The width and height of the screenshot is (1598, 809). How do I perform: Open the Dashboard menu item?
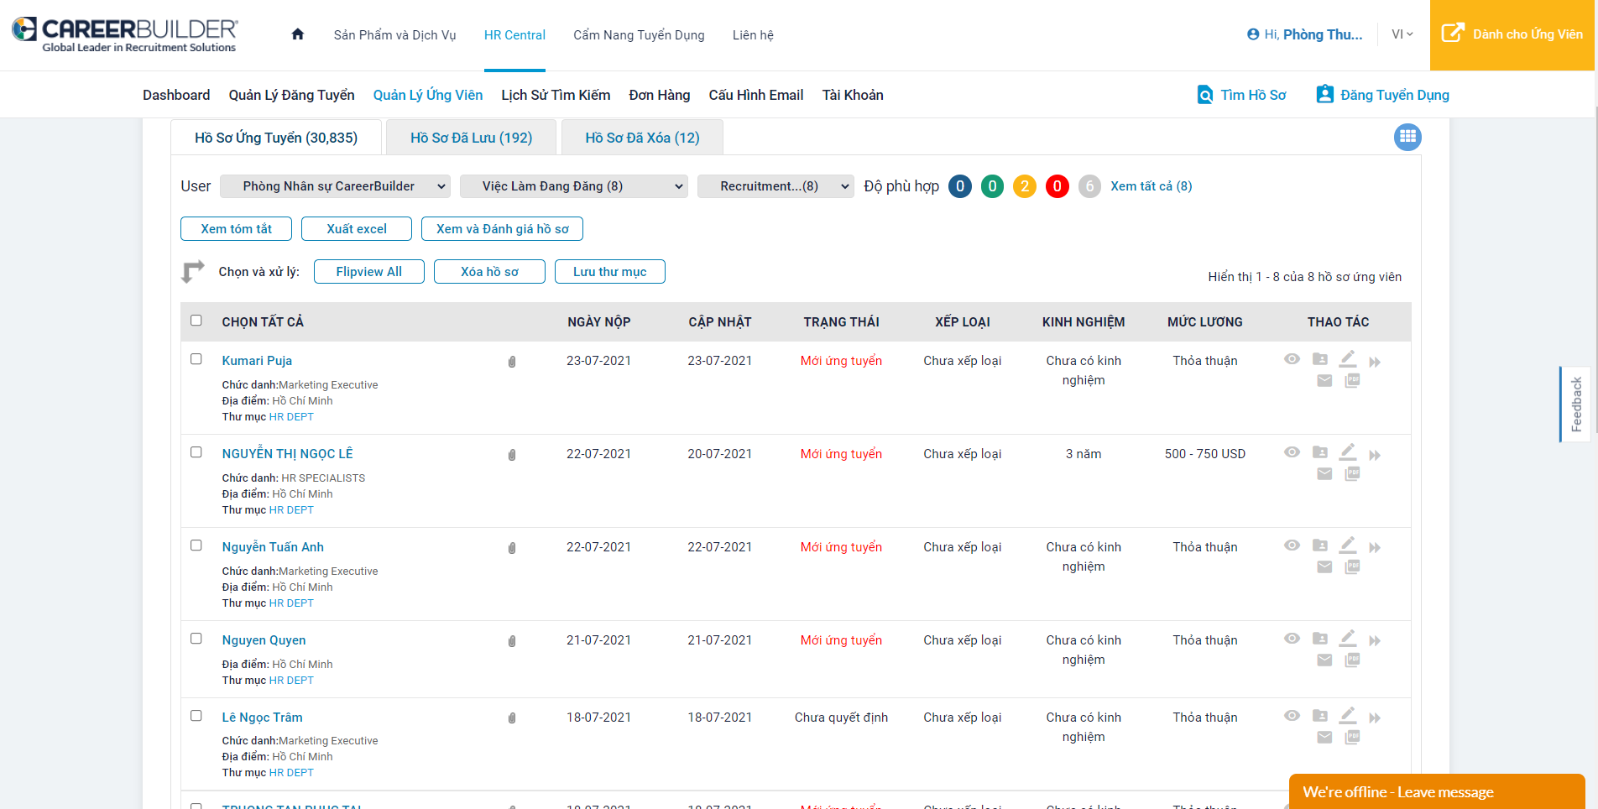tap(176, 95)
